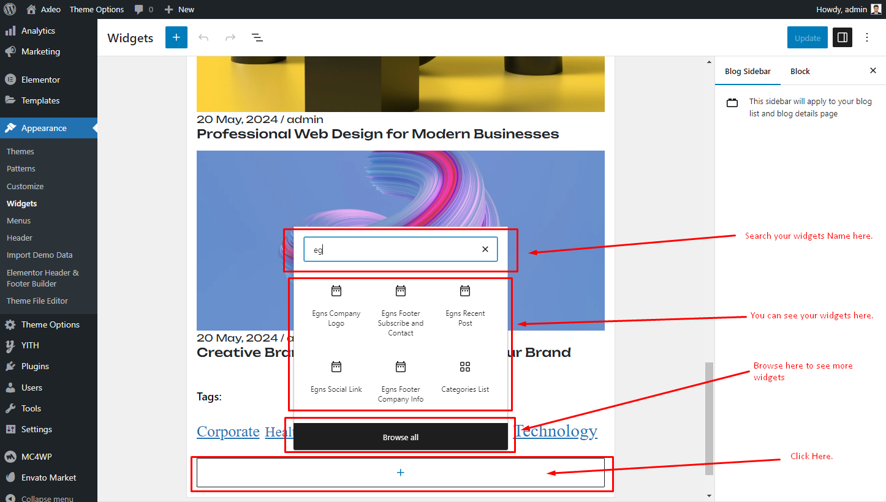886x502 pixels.
Task: Click the Appearance menu item
Action: click(48, 128)
